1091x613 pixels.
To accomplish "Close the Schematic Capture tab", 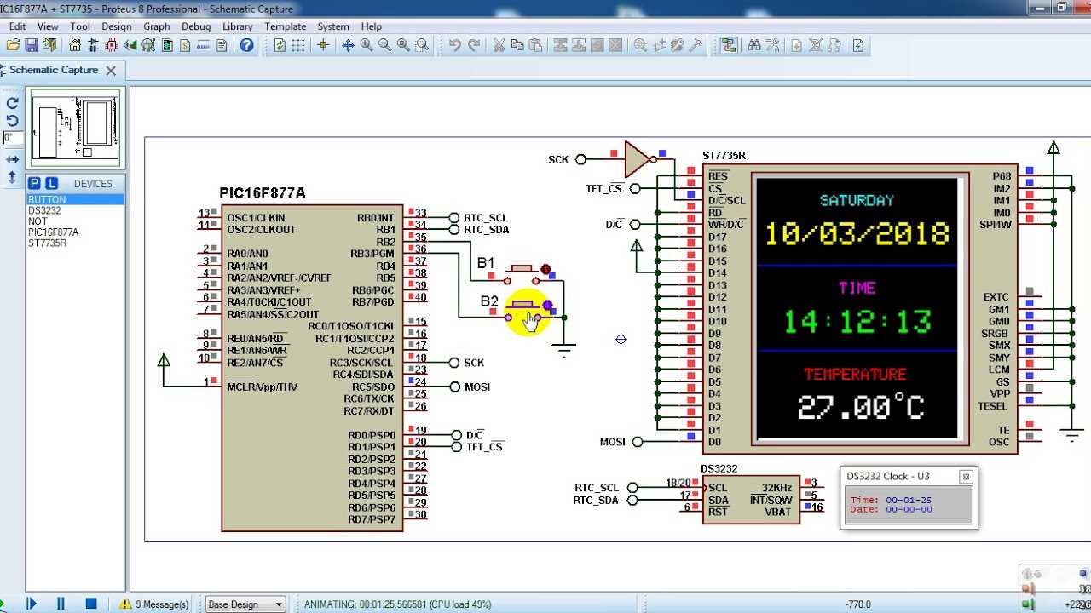I will [111, 71].
